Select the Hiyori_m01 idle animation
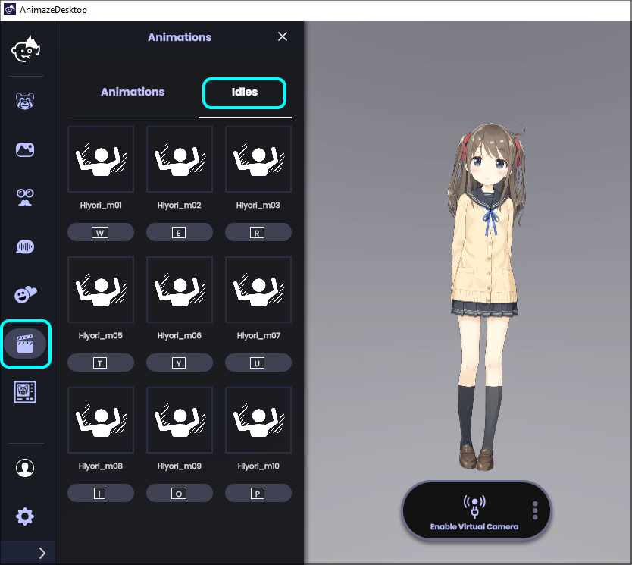Image resolution: width=632 pixels, height=565 pixels. (101, 159)
